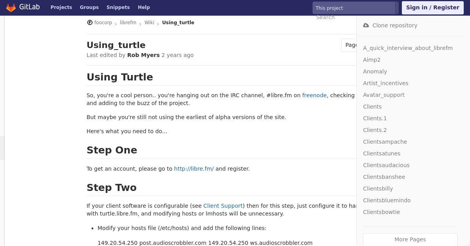Click the Using_turtle breadcrumb
The height and width of the screenshot is (246, 470).
point(178,23)
